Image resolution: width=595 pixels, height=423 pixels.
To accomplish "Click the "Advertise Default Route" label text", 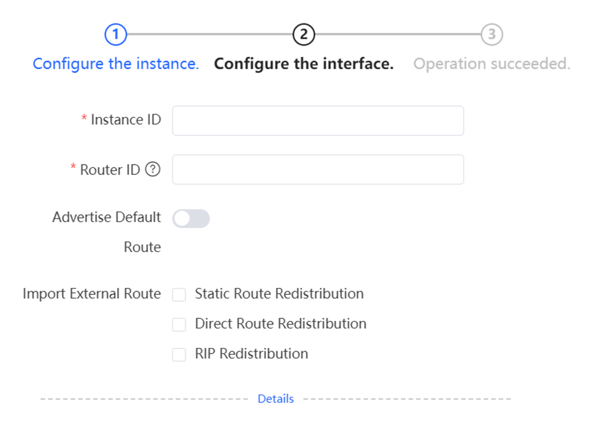I will tap(107, 232).
